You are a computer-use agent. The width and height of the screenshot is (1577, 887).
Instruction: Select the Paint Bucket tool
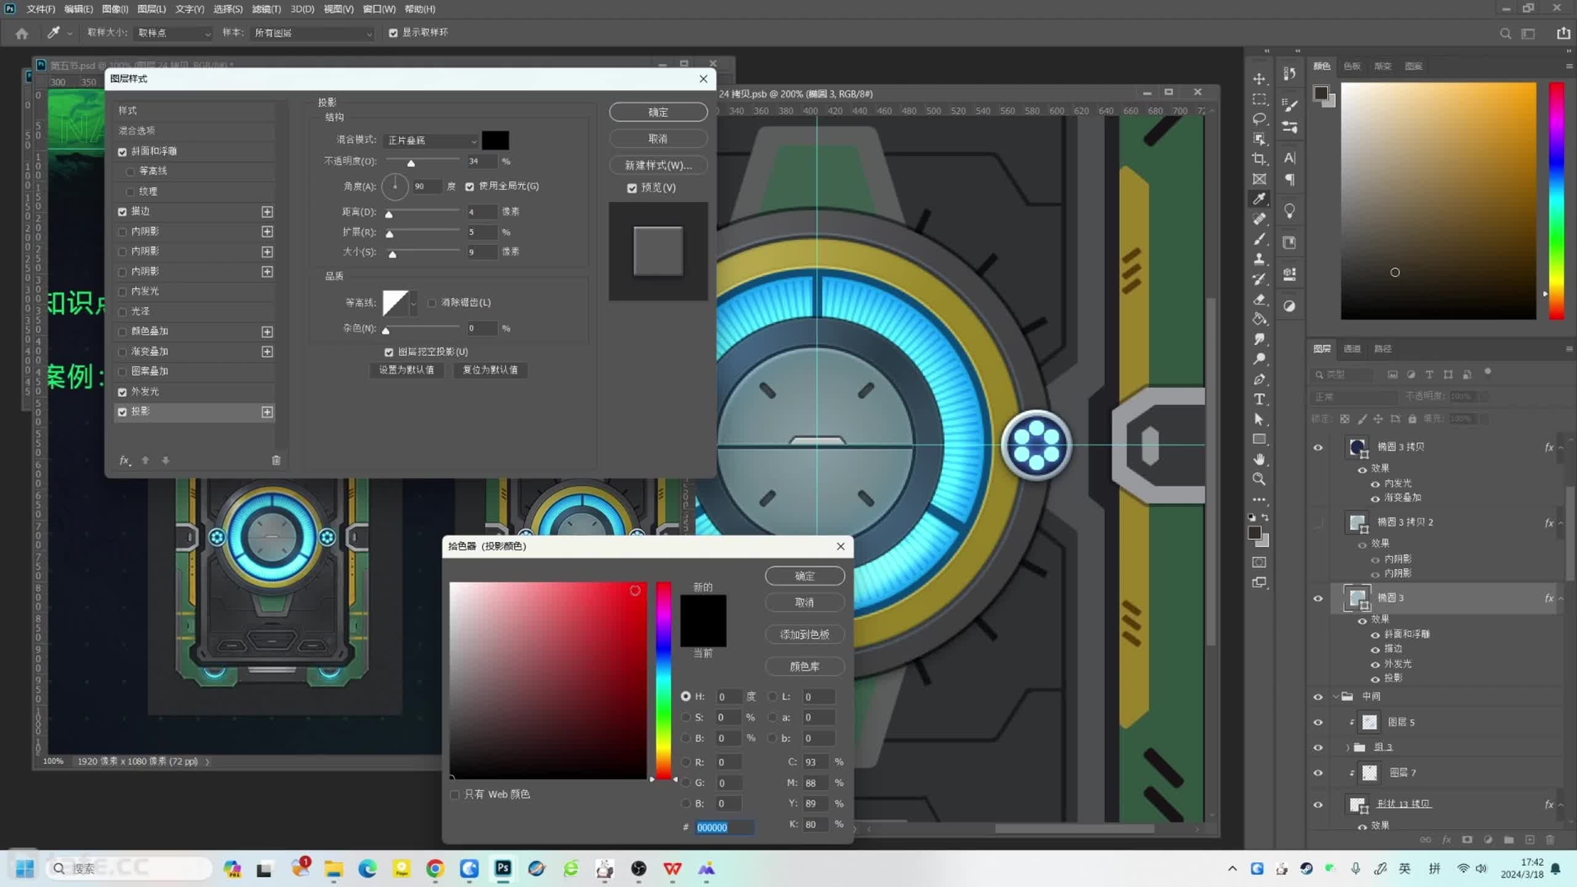(x=1259, y=319)
